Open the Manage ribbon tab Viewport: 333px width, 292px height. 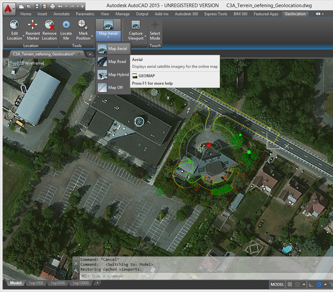(123, 14)
